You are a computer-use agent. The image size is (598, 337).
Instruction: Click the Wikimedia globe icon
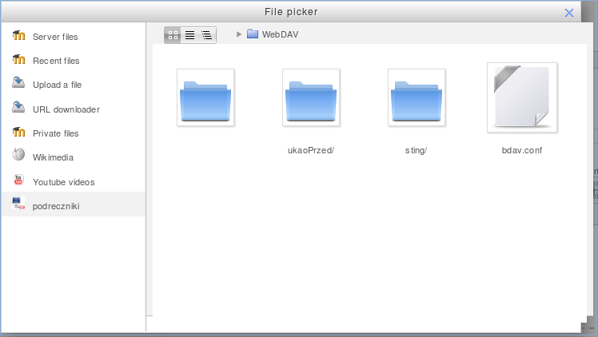point(18,155)
